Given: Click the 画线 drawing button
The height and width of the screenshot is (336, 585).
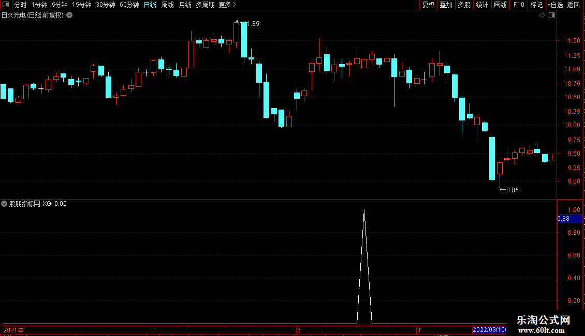Looking at the screenshot, I should coord(500,5).
